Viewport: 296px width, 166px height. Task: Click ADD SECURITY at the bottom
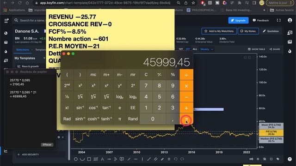(28, 154)
